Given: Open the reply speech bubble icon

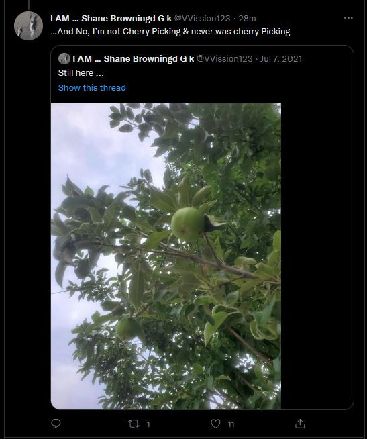Looking at the screenshot, I should click(x=56, y=424).
